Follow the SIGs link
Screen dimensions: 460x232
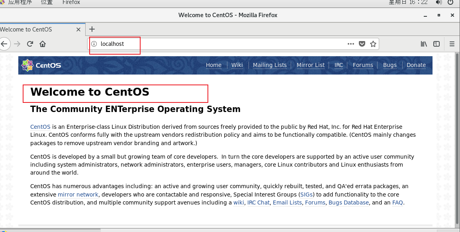pos(306,195)
